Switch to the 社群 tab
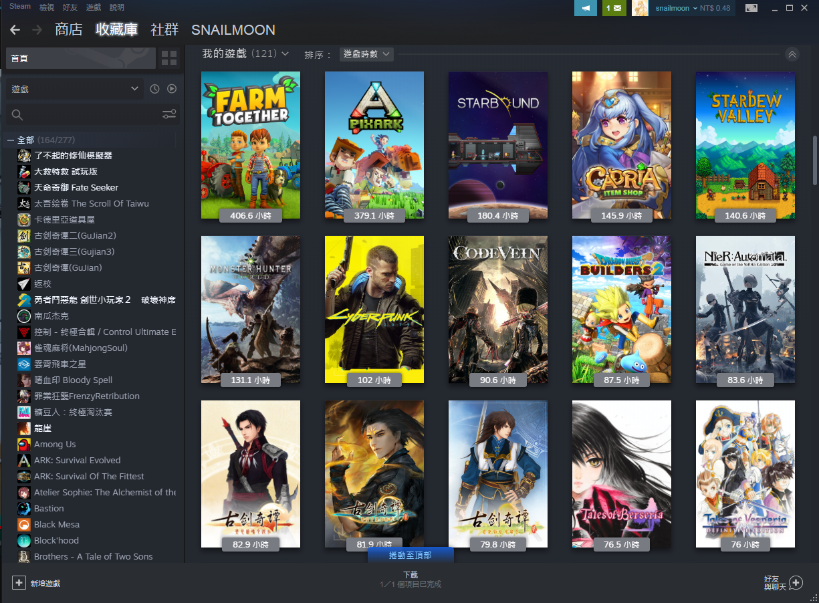Image resolution: width=819 pixels, height=603 pixels. 164,29
